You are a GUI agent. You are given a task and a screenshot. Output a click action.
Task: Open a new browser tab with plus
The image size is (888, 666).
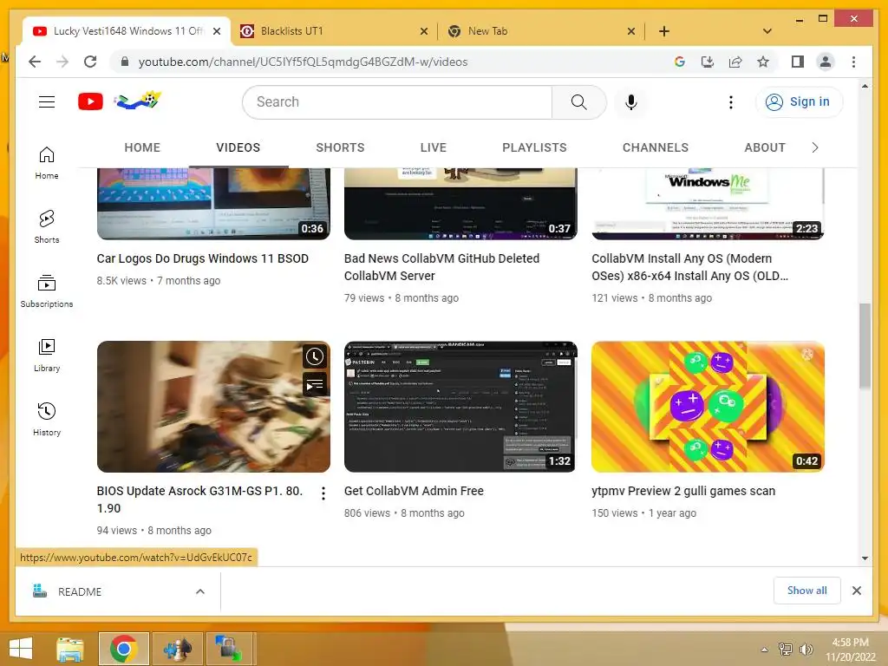pyautogui.click(x=664, y=31)
